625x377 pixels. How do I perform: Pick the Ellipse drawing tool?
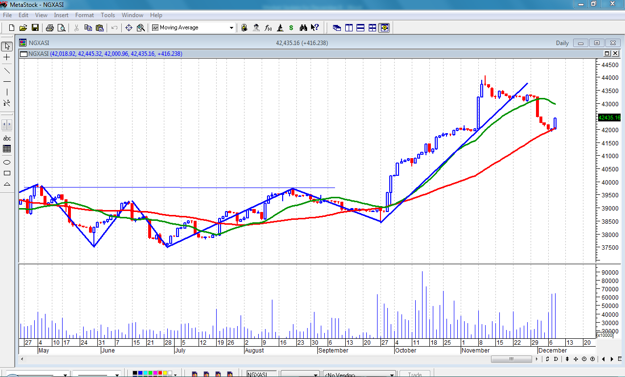pyautogui.click(x=7, y=162)
